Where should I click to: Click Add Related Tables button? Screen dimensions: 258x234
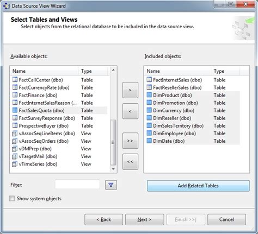(198, 186)
